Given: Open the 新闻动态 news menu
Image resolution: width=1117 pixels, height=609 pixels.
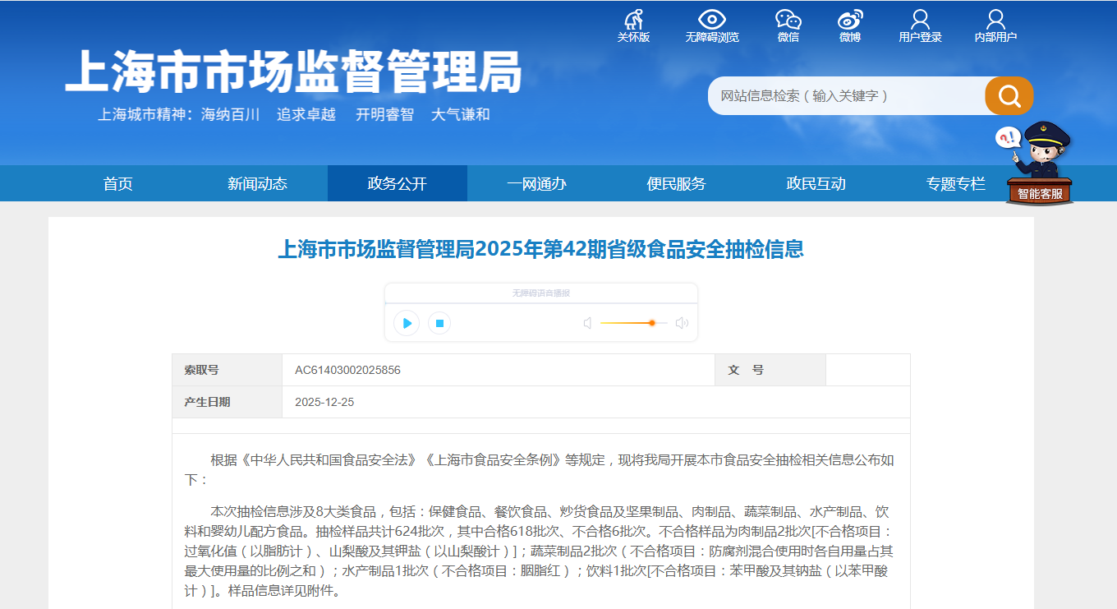Looking at the screenshot, I should point(258,183).
